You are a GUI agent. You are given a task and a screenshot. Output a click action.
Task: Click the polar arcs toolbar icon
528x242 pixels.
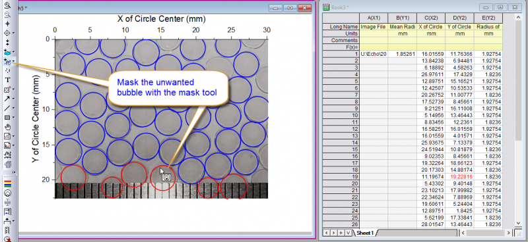pos(7,193)
